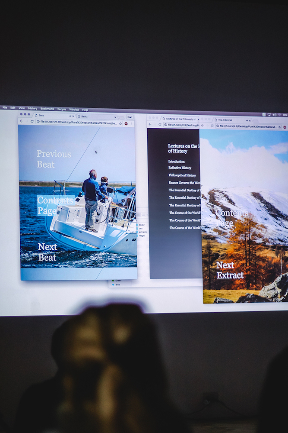The image size is (288, 433).
Task: Select the Green tag in Finder sidebar
Action: 117,281
